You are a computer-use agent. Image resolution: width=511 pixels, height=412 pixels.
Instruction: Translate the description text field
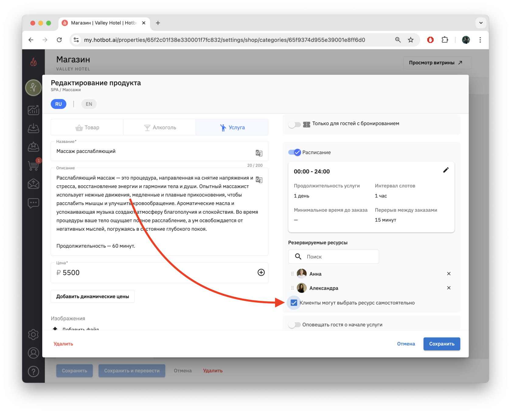(259, 179)
